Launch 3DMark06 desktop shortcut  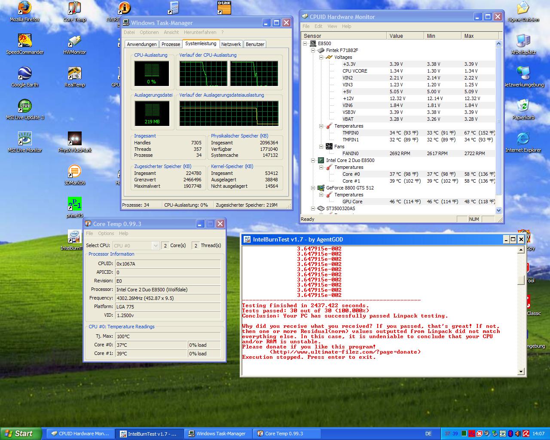[74, 175]
